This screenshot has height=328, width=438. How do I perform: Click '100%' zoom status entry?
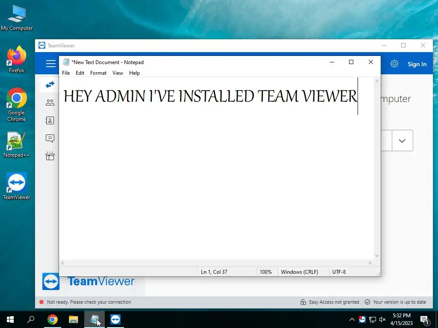(x=266, y=272)
